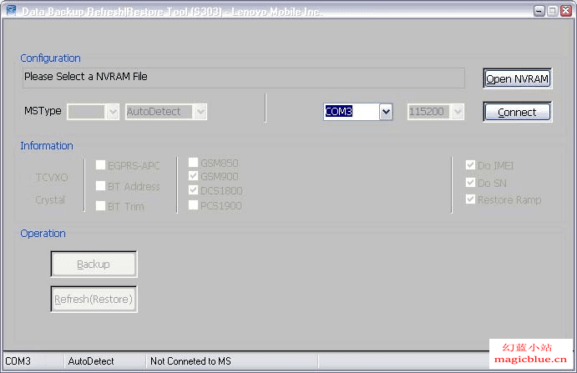Enable the GSM850 band checkbox
This screenshot has height=373, width=577.
(x=193, y=162)
